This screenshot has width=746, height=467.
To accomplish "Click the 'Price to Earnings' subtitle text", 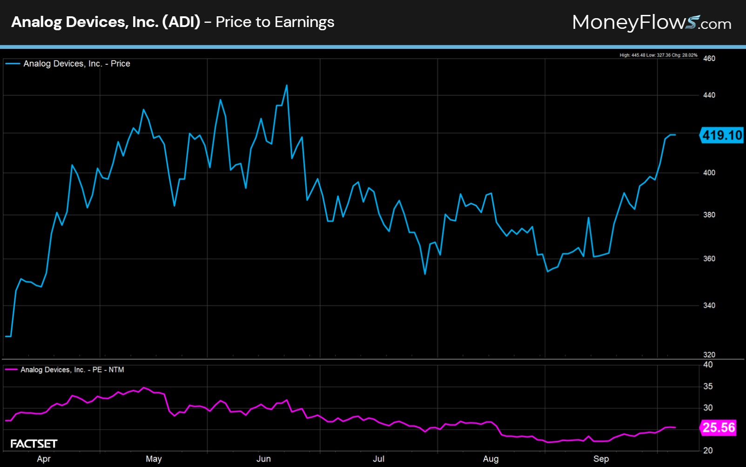I will tap(275, 22).
